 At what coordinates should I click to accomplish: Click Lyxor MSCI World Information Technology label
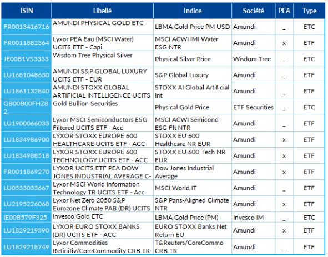click(99, 188)
